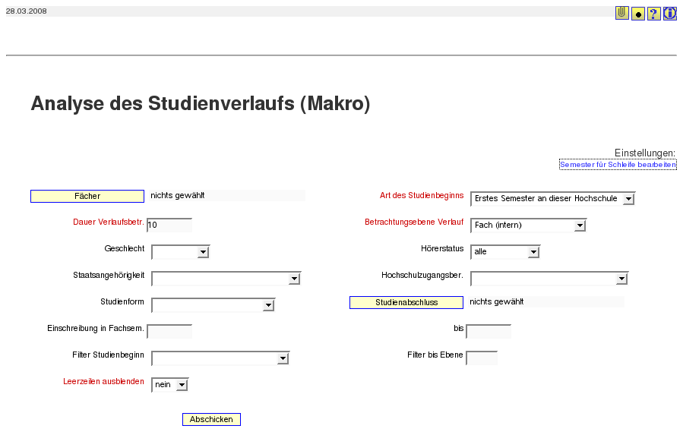Screen dimensions: 683x432
Task: Open the Studienform dropdown list
Action: (213, 305)
